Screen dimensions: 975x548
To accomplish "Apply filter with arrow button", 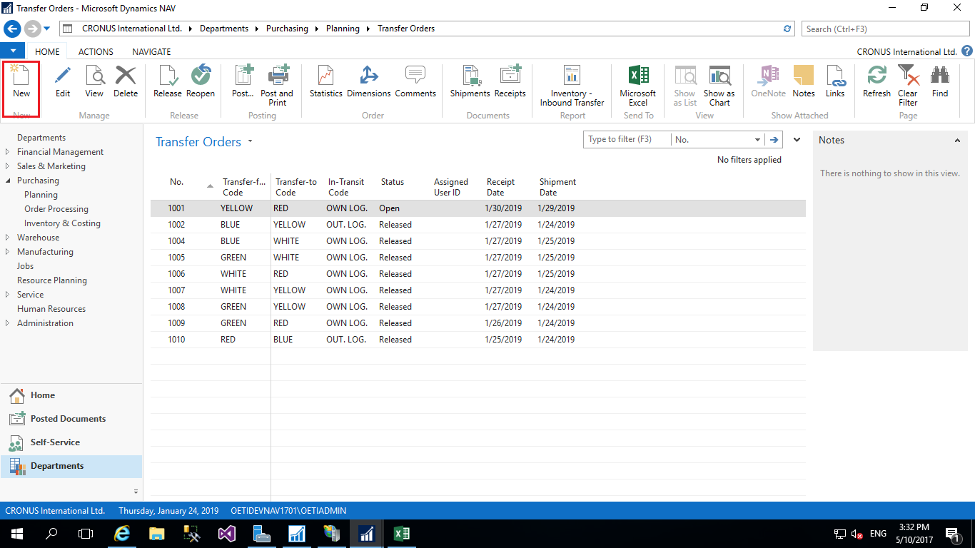I will pos(774,139).
